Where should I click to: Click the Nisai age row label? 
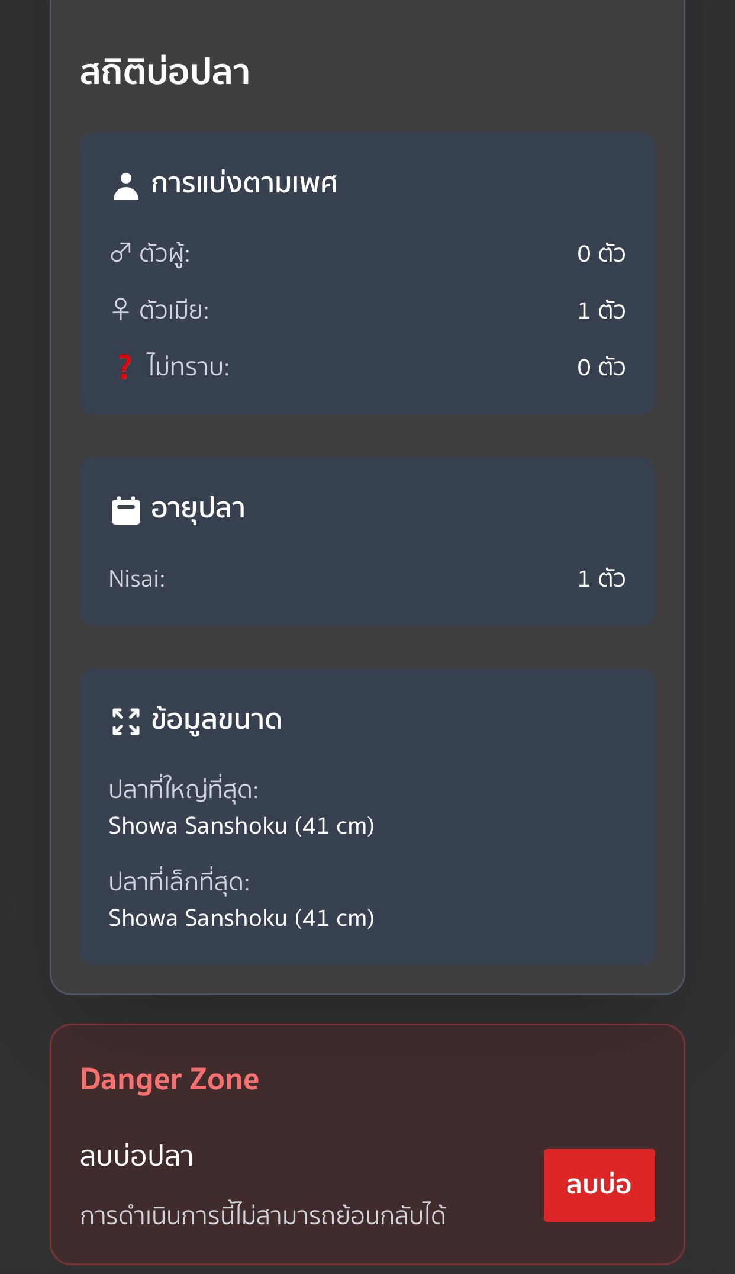point(137,578)
